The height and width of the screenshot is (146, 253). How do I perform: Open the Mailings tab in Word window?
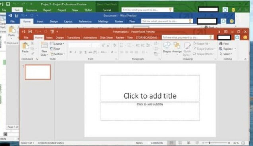click(103, 21)
